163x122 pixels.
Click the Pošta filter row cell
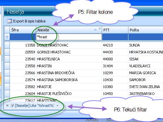point(146,37)
